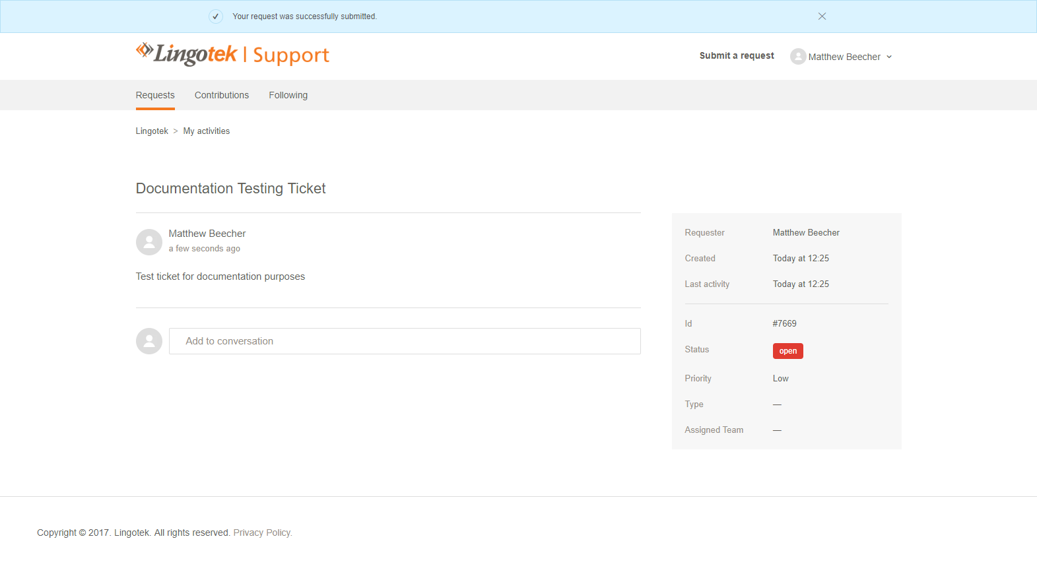Click the checkmark icon in the notification banner

pyautogui.click(x=216, y=16)
